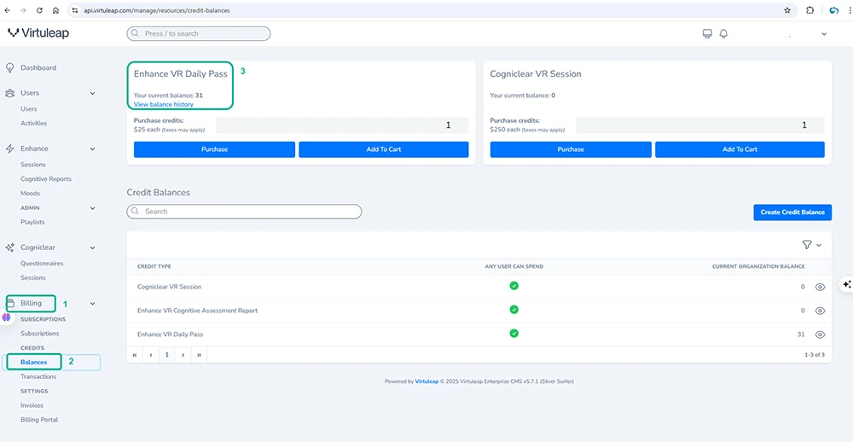
Task: Click green check for Cognitive Assessment Report row
Action: [514, 309]
